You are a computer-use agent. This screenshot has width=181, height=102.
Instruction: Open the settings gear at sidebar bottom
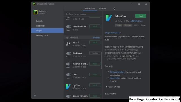[x=35, y=96]
